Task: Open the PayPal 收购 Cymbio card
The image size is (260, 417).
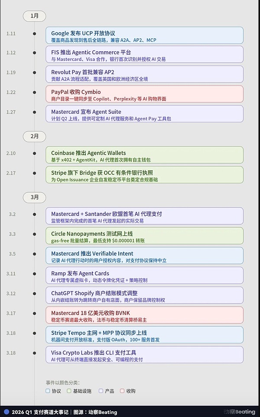Action: click(x=144, y=94)
